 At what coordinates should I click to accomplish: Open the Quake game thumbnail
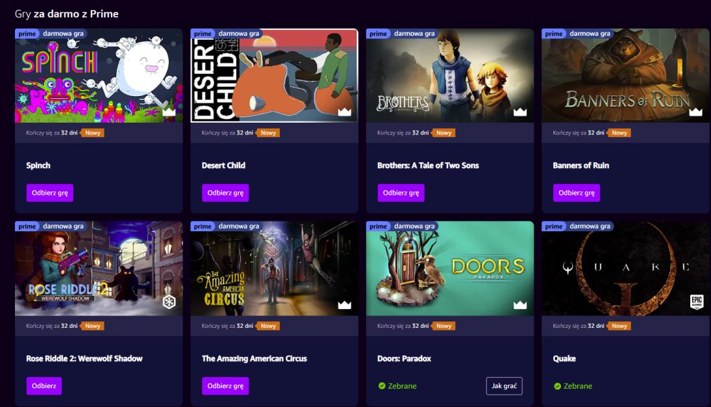pyautogui.click(x=626, y=268)
